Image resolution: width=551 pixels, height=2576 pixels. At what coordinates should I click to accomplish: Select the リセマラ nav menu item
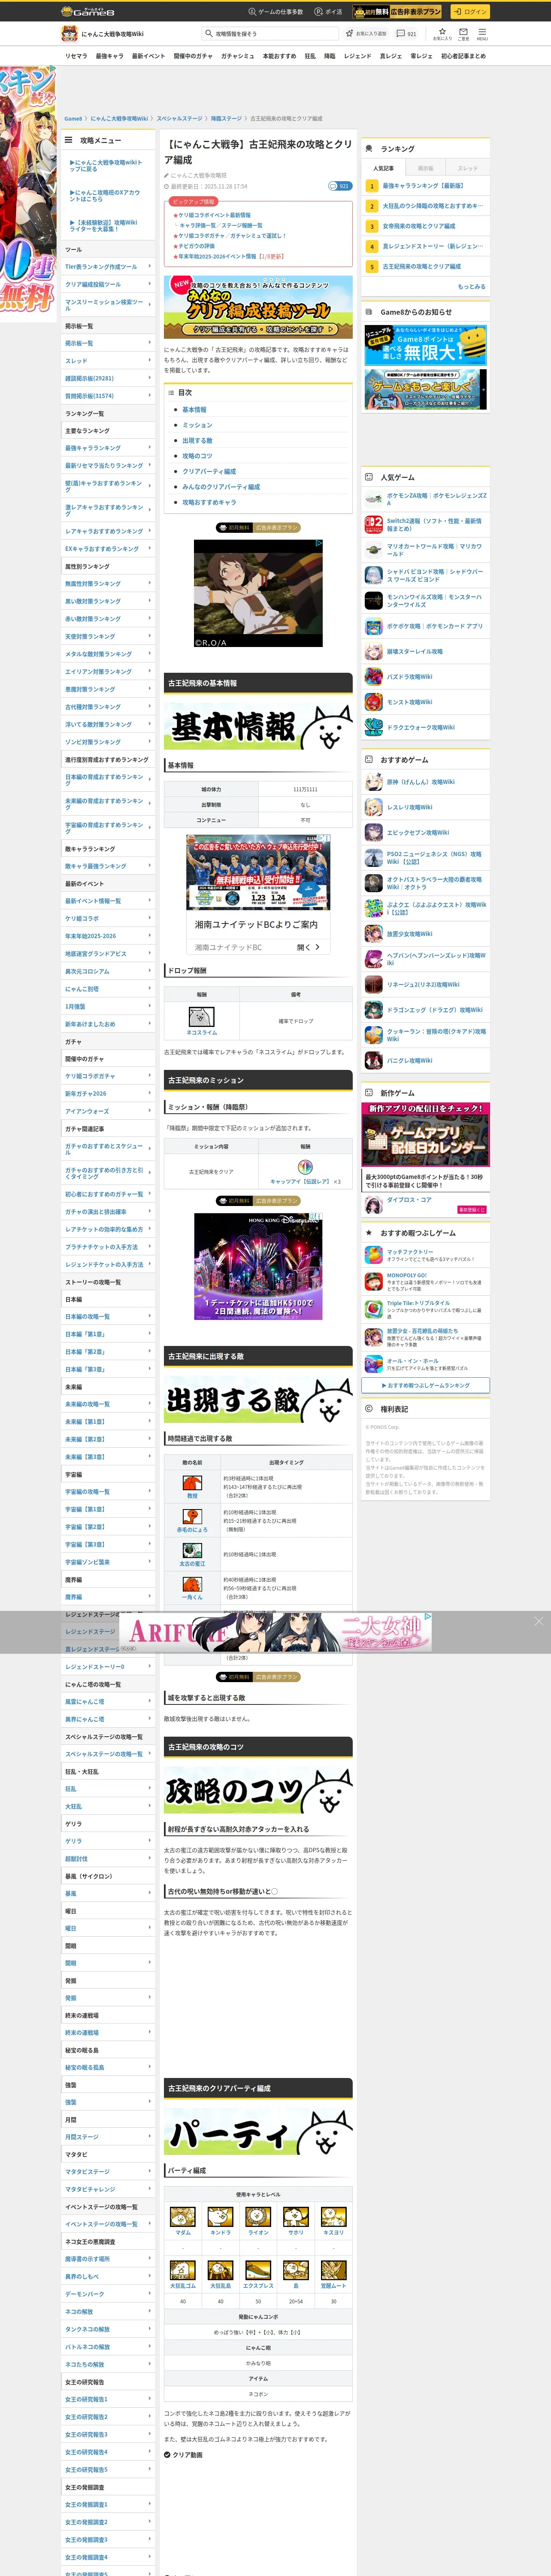coord(76,56)
